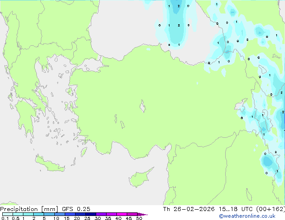
Task: Click the '15..18 UTC' time range text
Action: pos(236,209)
